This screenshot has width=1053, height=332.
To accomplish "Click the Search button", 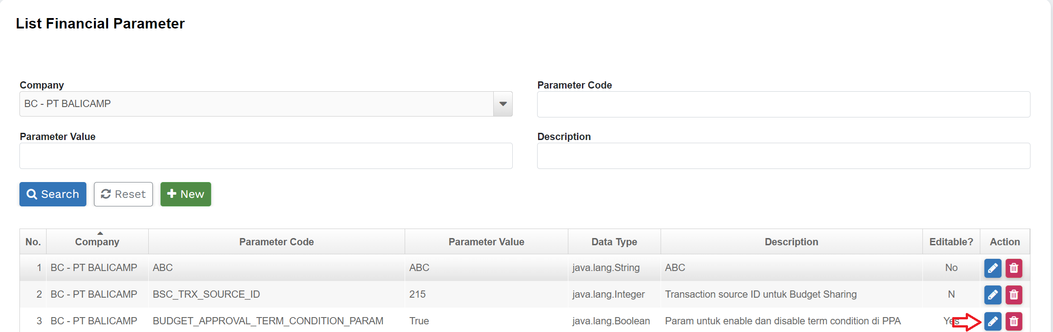I will coord(53,194).
